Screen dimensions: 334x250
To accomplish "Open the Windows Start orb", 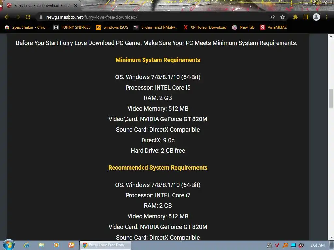I will coord(8,245).
